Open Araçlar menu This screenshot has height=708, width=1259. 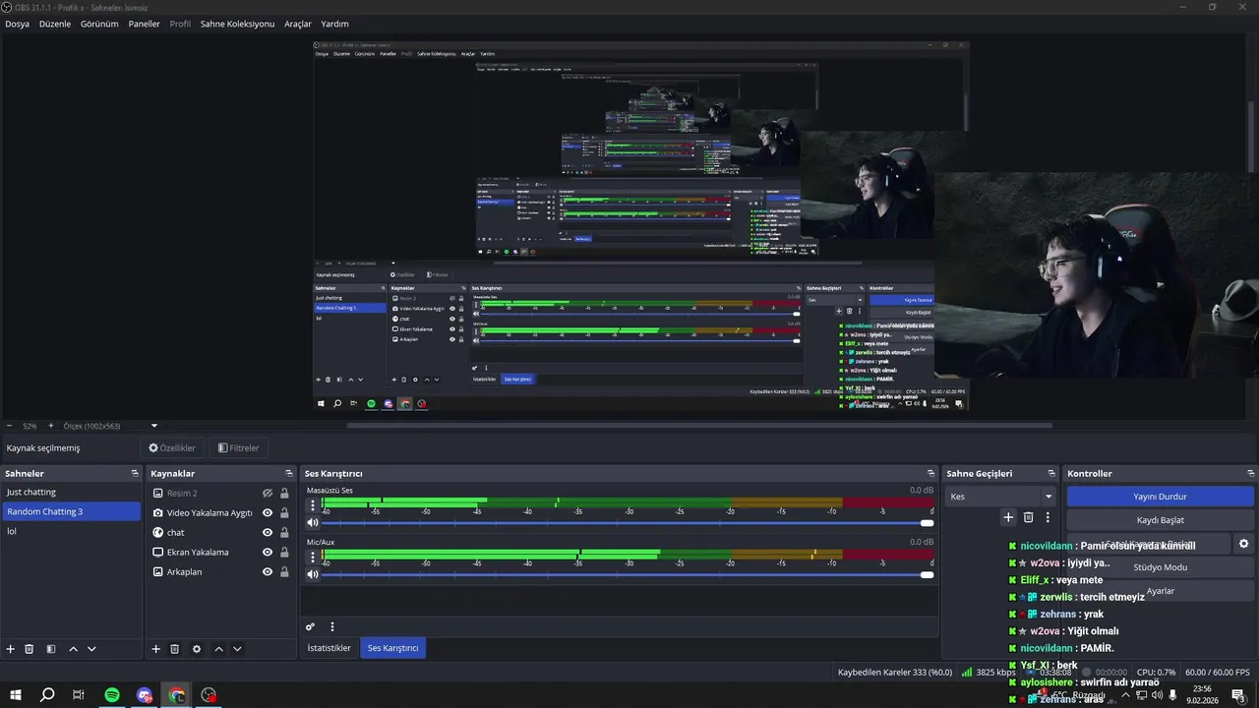[x=298, y=24]
